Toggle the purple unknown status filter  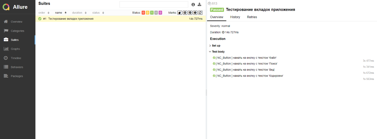[x=160, y=13]
